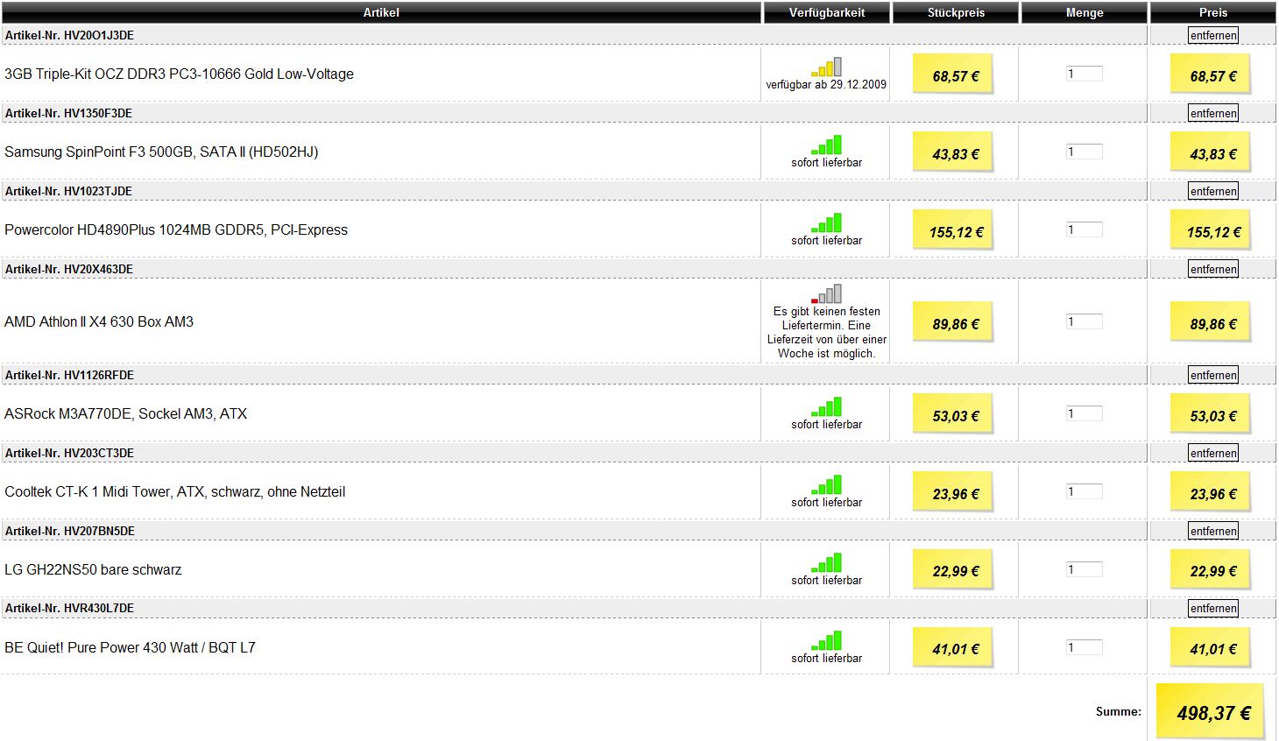Click unit price 53,03 € in Stückpreis column
The width and height of the screenshot is (1279, 741).
click(953, 413)
